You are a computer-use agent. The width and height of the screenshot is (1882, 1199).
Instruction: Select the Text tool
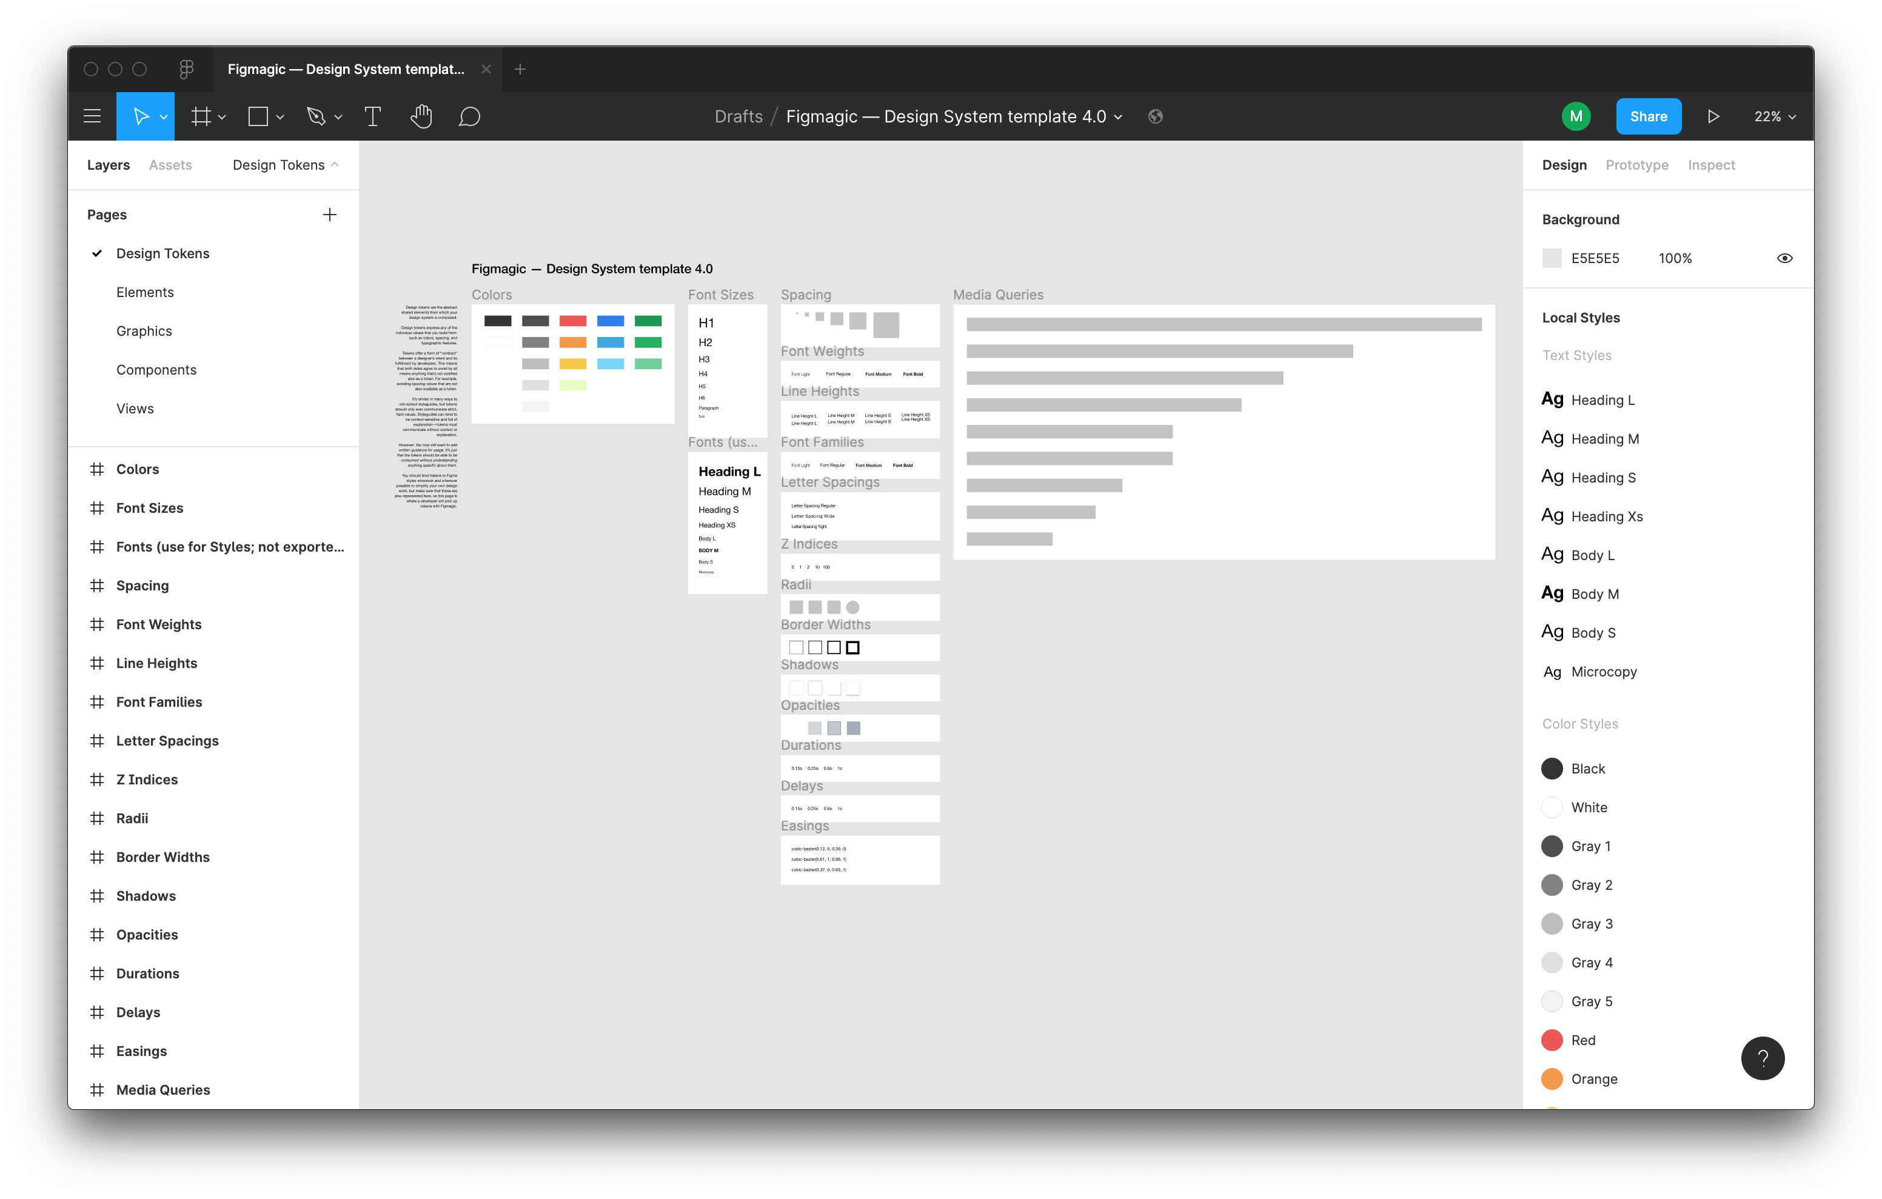point(373,115)
